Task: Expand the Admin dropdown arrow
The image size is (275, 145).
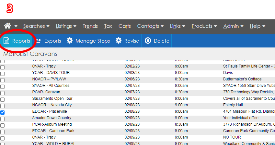Action: (x=242, y=26)
